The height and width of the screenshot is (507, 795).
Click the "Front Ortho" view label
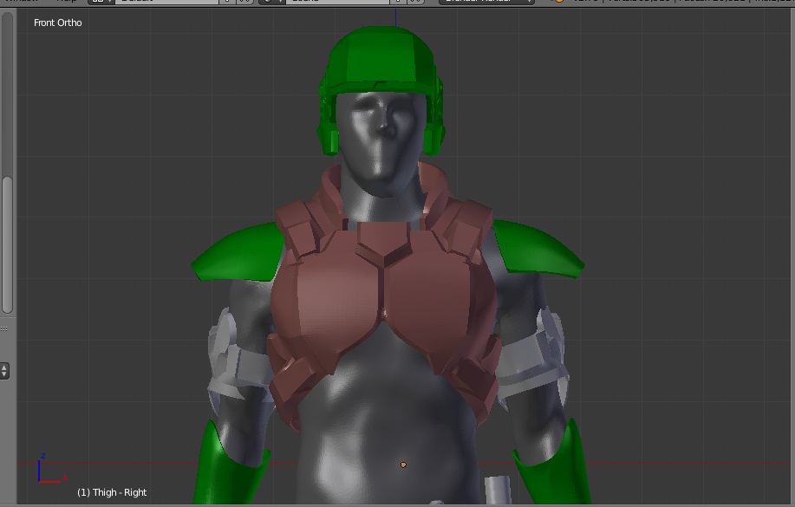click(58, 23)
